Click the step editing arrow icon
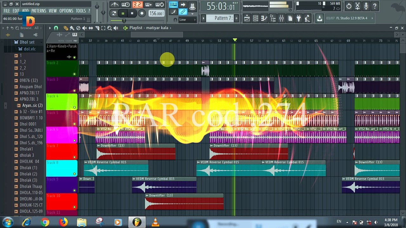This screenshot has height=228, width=406. [183, 4]
